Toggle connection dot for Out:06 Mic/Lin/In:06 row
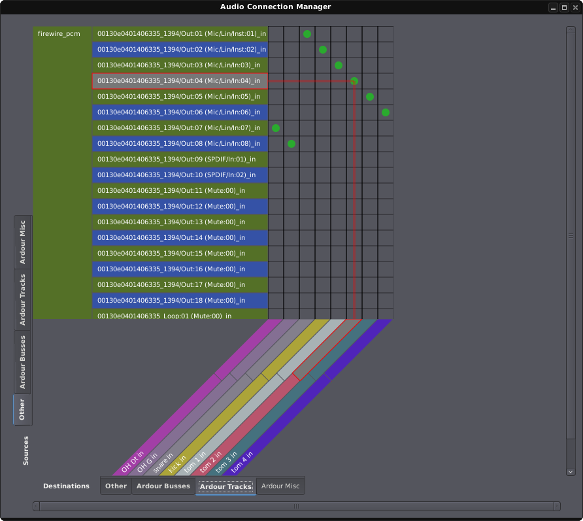 point(386,112)
